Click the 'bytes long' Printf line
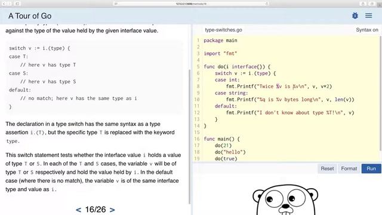The height and width of the screenshot is (215, 382). 290,100
